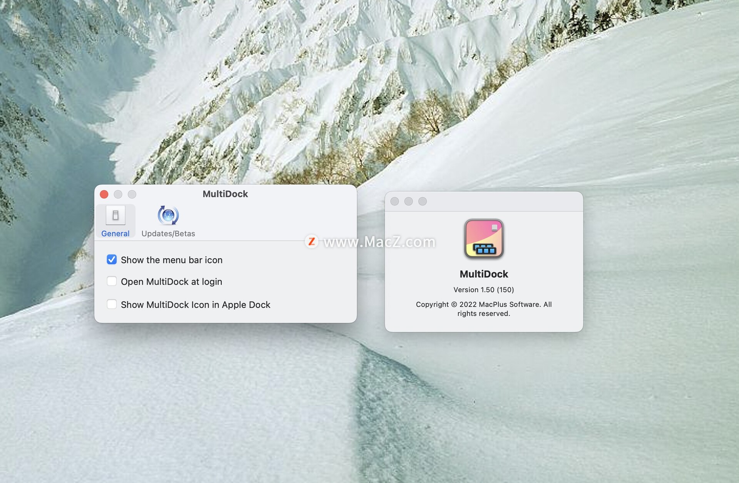Open the Updates/Betas pane via globe icon
The width and height of the screenshot is (739, 483).
(168, 221)
